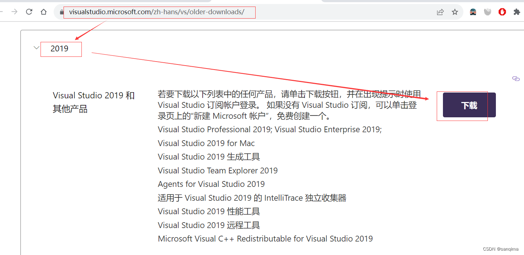Reload the page with the refresh icon
This screenshot has height=255, width=524.
click(29, 12)
